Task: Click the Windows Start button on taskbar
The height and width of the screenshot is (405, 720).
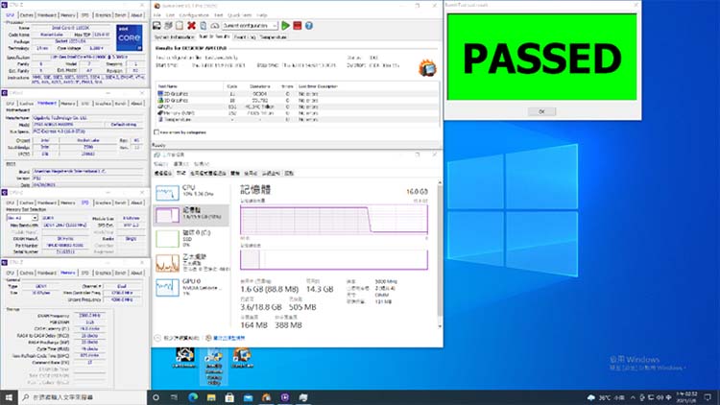Action: 9,396
